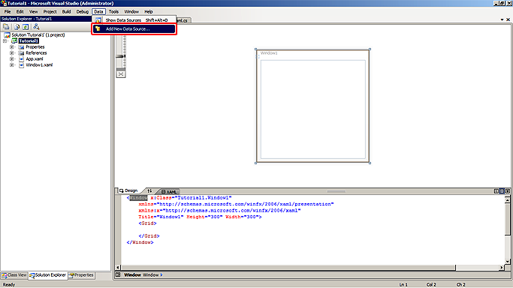The height and width of the screenshot is (288, 513).
Task: Click the <Grid> opening tag in XAML
Action: click(147, 223)
